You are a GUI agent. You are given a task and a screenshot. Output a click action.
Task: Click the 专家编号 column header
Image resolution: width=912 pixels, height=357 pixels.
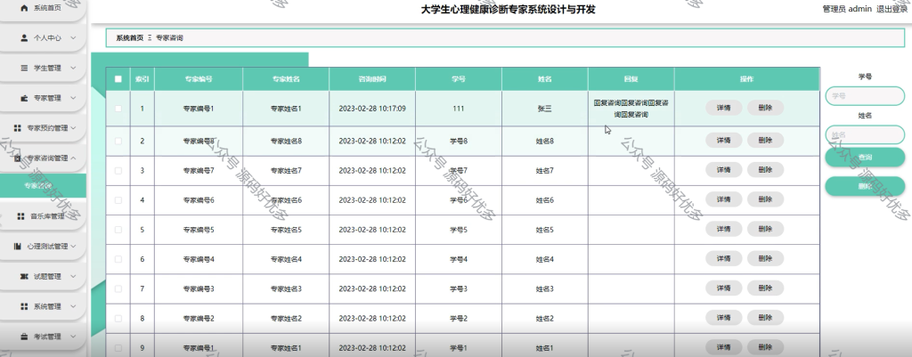(199, 79)
